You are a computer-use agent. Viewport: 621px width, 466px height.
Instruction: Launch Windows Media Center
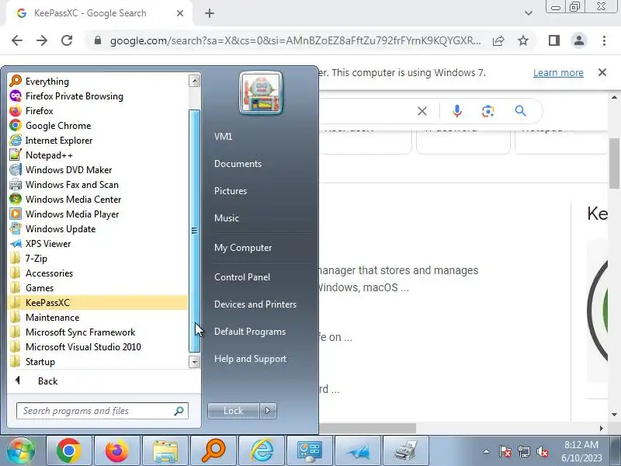(x=98, y=200)
